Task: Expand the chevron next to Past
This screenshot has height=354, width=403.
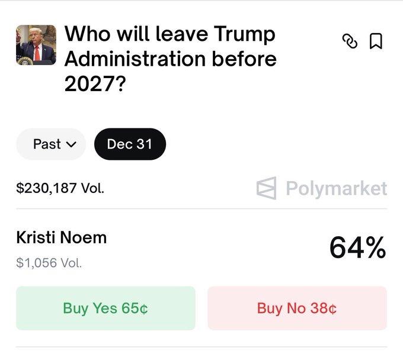Action: pos(72,144)
